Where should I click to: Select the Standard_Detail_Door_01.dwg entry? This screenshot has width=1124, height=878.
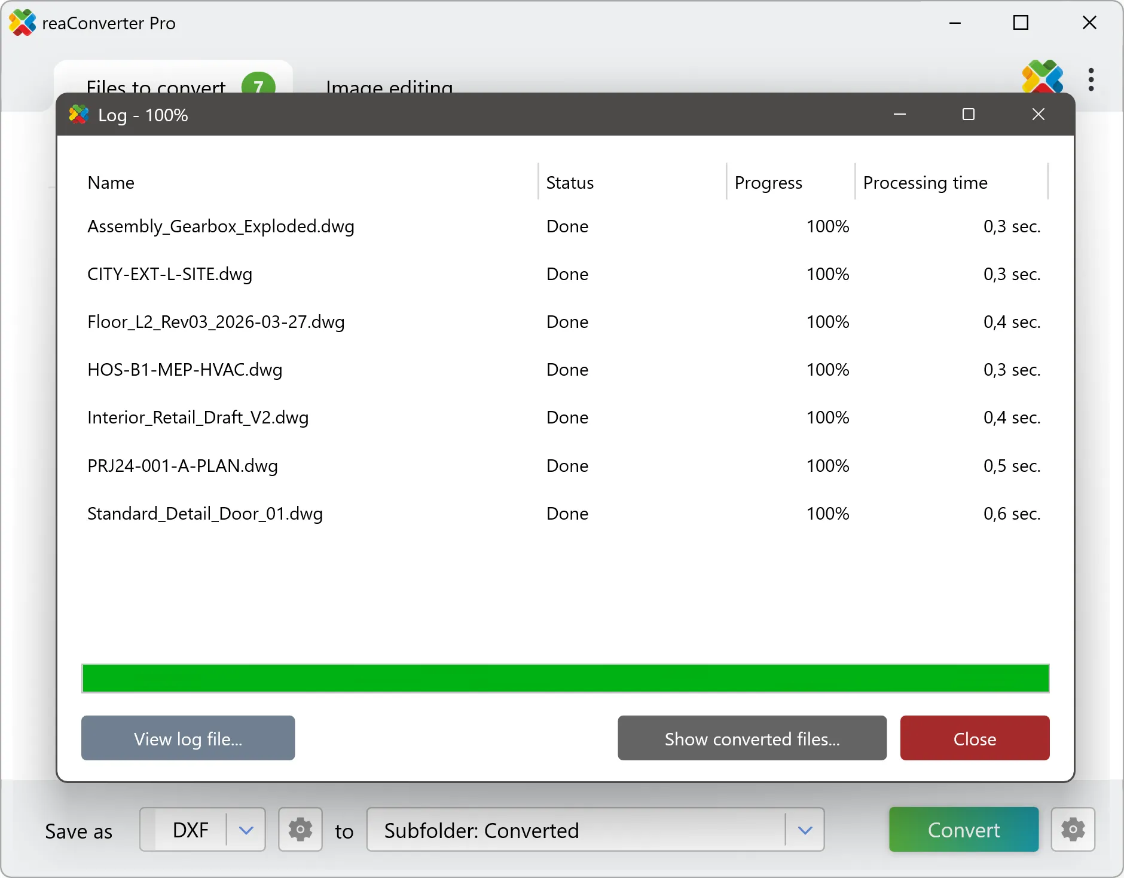click(x=204, y=514)
